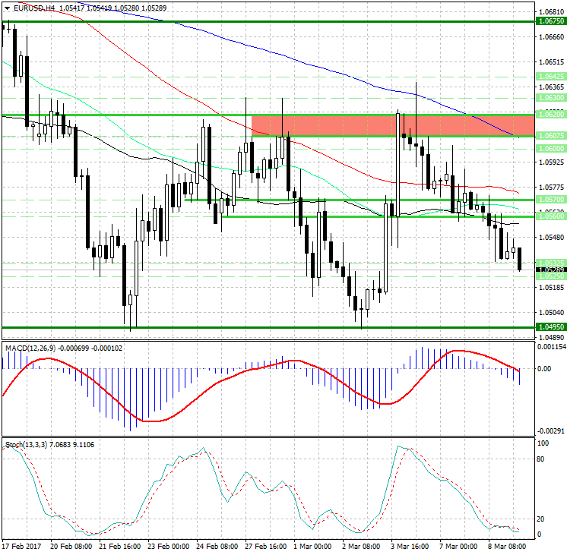Image resolution: width=567 pixels, height=555 pixels.
Task: Click the 17 Feb 2017 date label
Action: click(x=21, y=546)
